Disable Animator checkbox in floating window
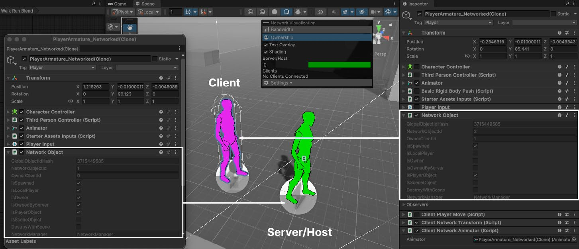579x249 pixels. click(x=22, y=128)
